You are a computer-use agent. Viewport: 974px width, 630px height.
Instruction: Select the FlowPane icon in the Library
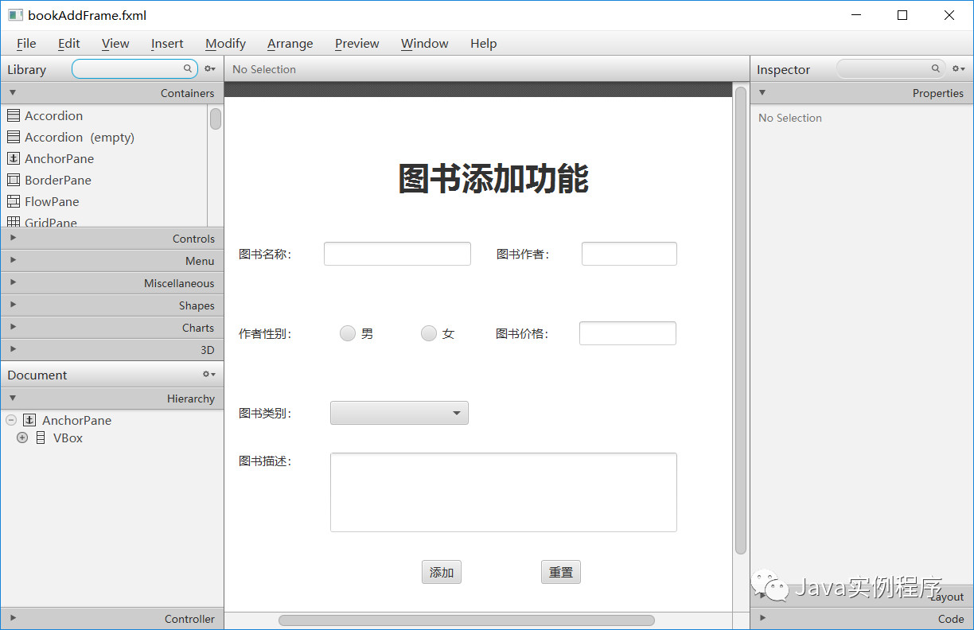[x=14, y=201]
